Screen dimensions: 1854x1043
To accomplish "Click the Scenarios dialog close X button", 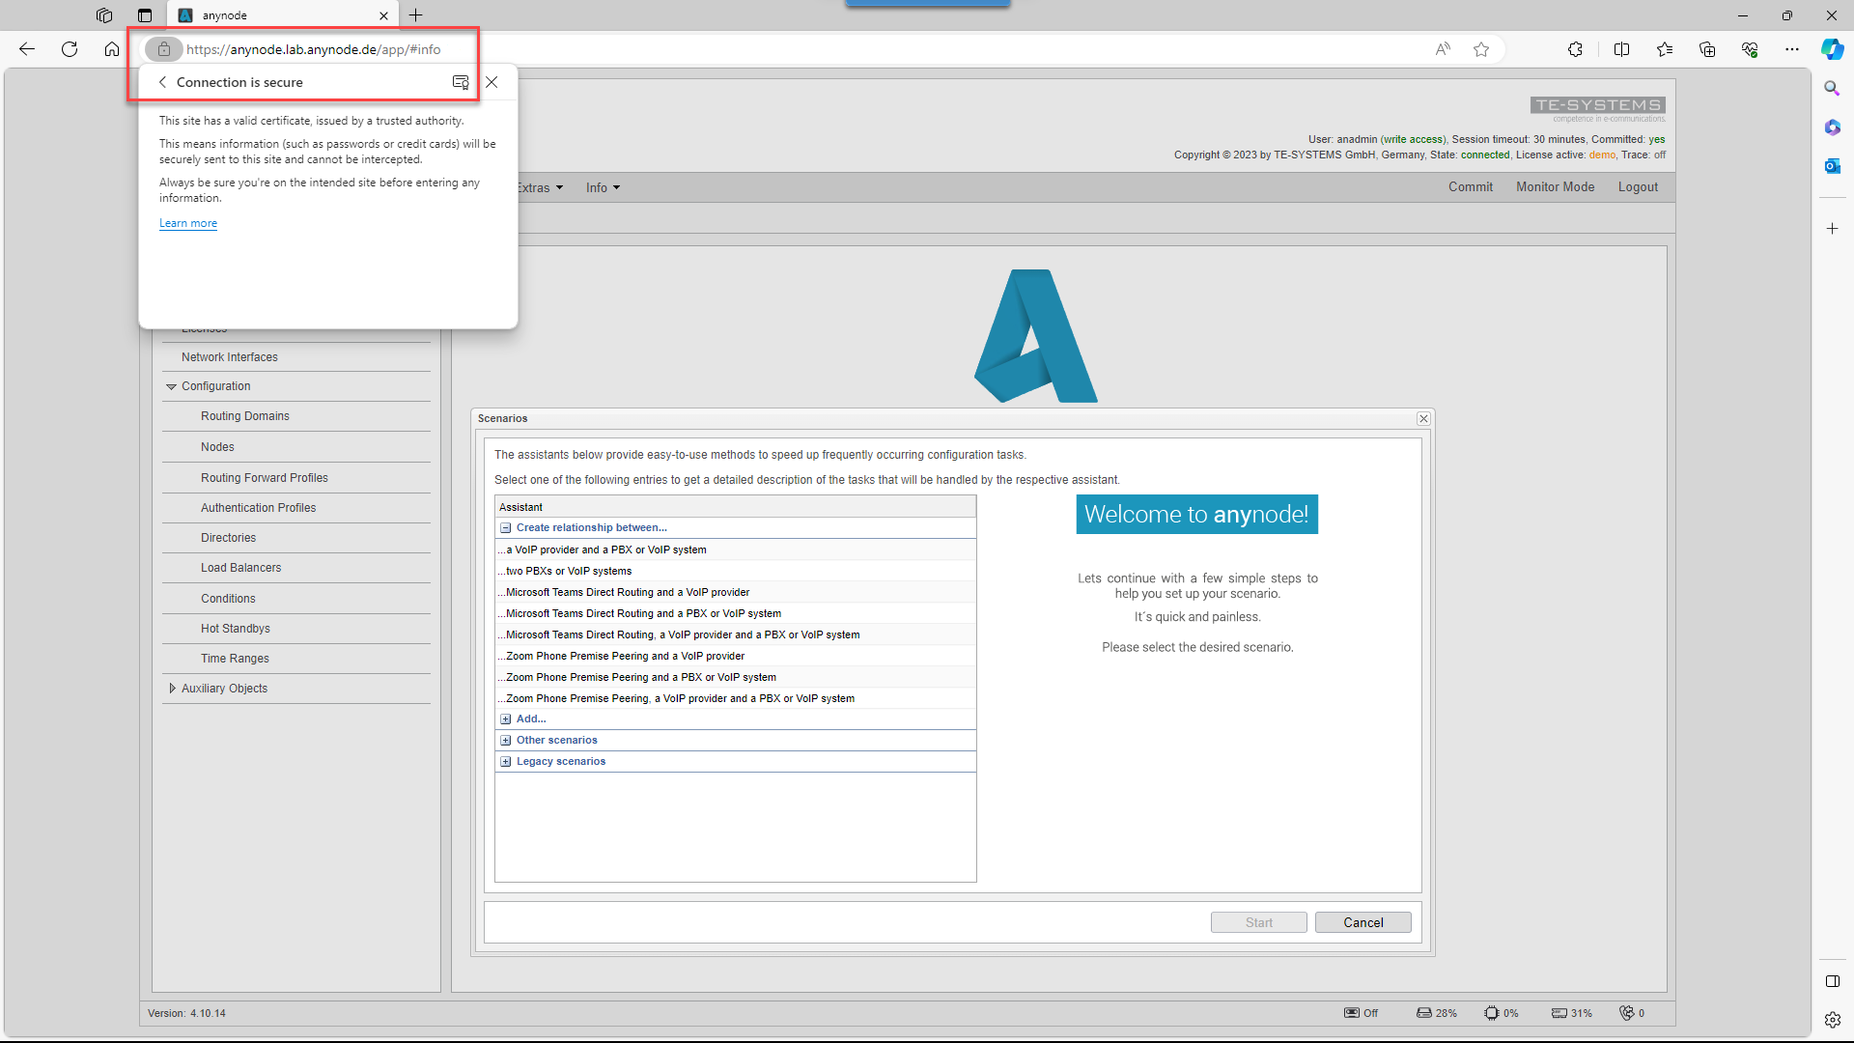I will coord(1423,418).
